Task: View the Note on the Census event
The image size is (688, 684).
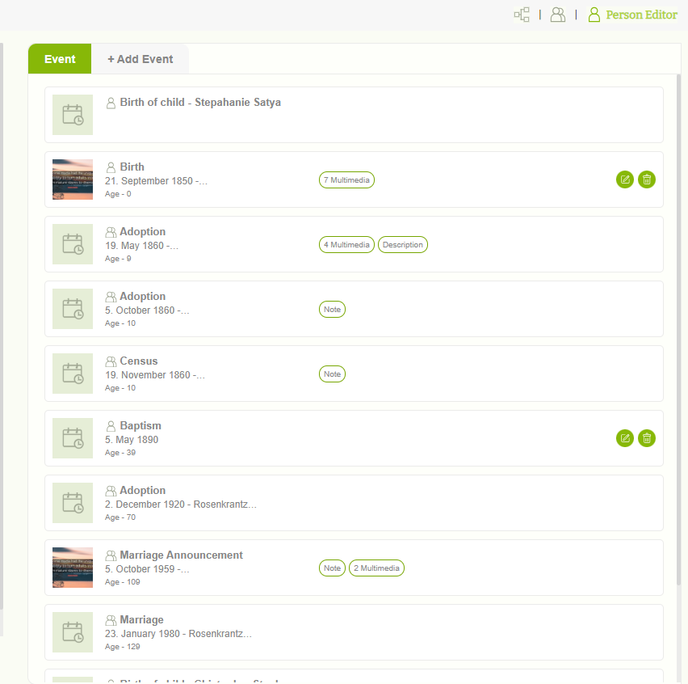Action: [332, 374]
